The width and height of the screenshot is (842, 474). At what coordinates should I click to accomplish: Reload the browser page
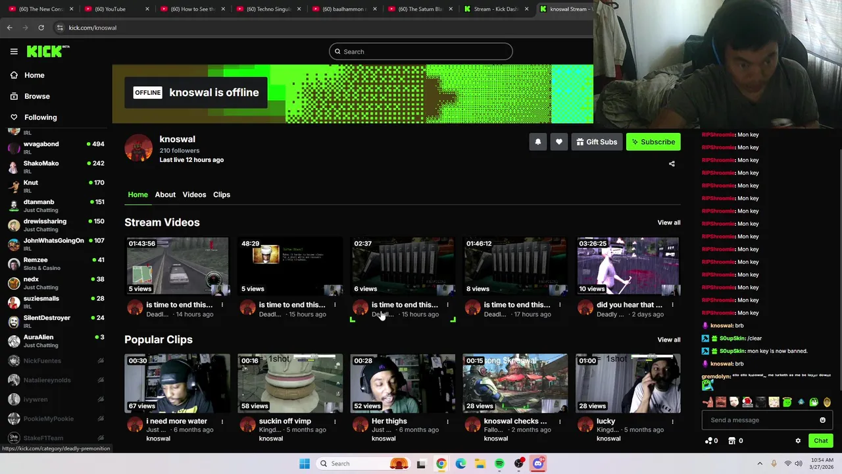pyautogui.click(x=41, y=28)
